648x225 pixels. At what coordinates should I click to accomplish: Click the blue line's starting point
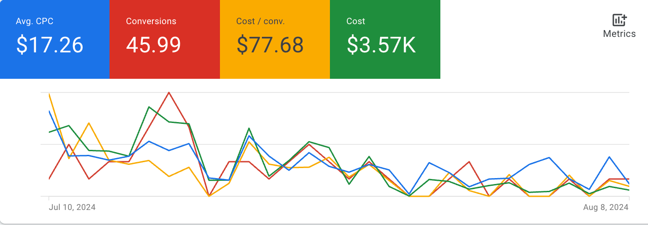[x=49, y=111]
